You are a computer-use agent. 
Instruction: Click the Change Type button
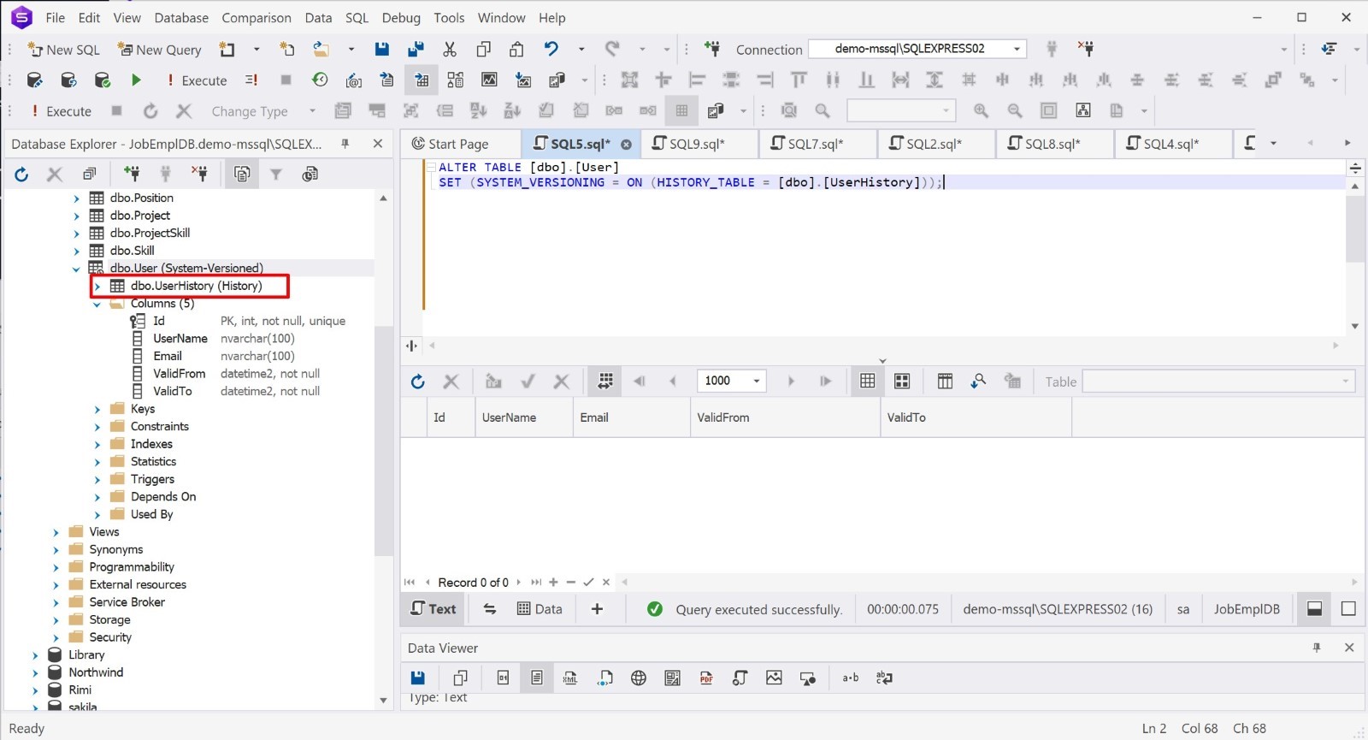(250, 111)
